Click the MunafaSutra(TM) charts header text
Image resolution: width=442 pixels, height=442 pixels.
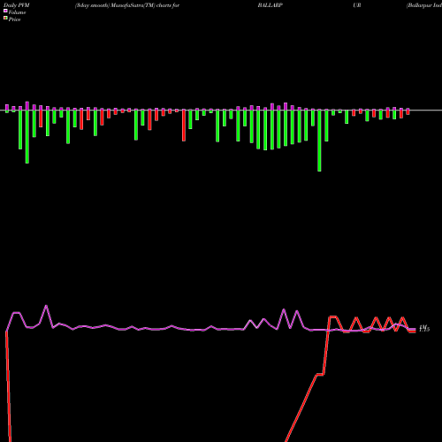pyautogui.click(x=127, y=5)
